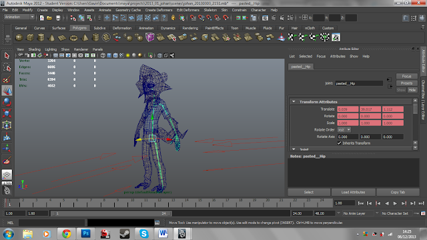Click the Focus button
427x240 pixels.
click(406, 76)
